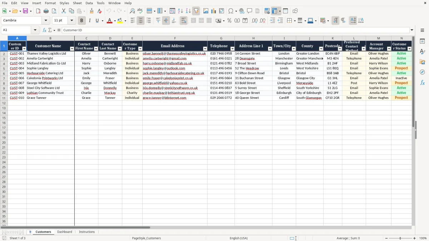The width and height of the screenshot is (429, 241).
Task: Run the Spelling check
Action: coord(140,11)
